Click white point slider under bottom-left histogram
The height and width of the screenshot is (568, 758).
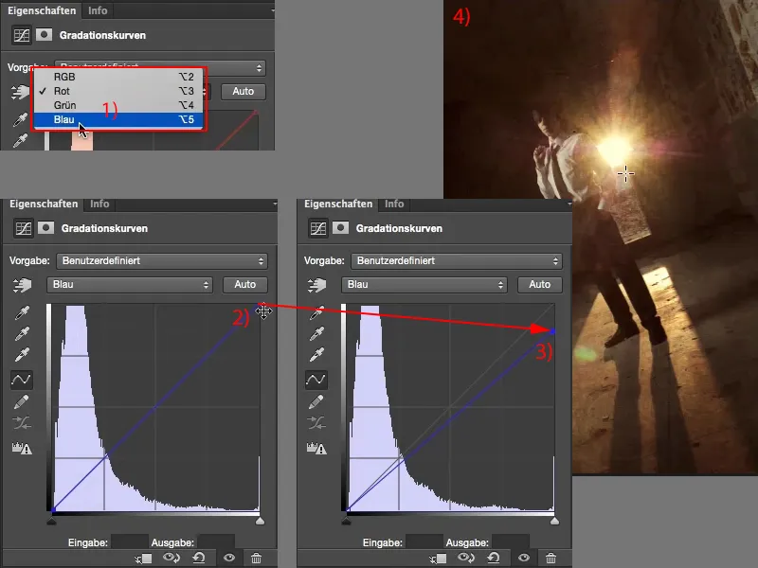pos(261,520)
